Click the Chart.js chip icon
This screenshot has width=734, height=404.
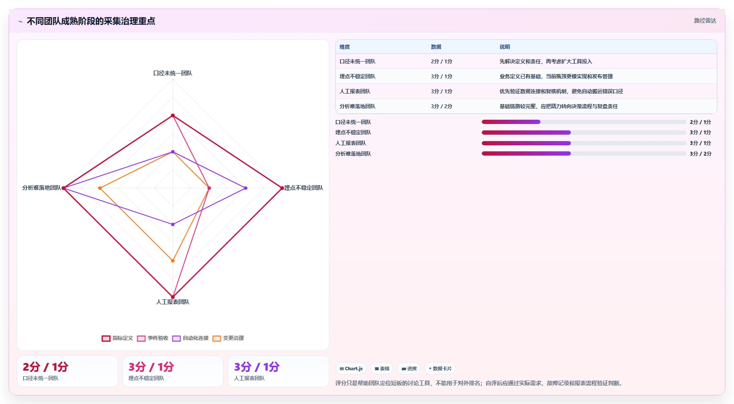pos(342,369)
